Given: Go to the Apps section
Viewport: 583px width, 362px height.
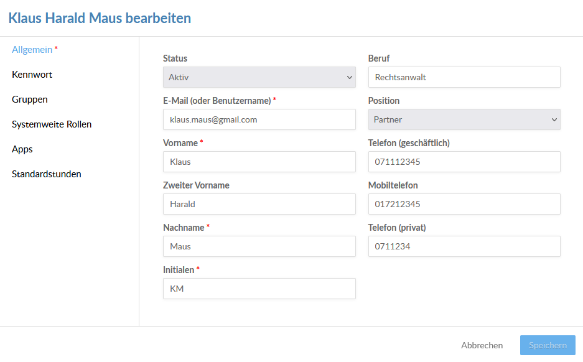Looking at the screenshot, I should (22, 149).
